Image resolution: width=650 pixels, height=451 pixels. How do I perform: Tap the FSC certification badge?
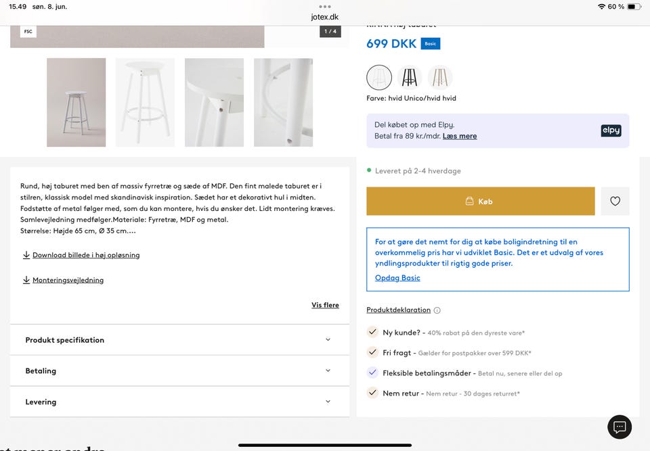[x=28, y=31]
